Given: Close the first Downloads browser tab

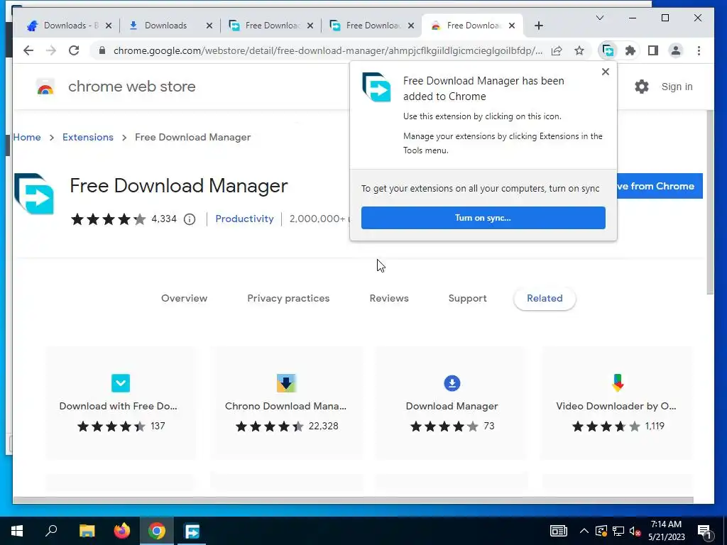Looking at the screenshot, I should 109,26.
